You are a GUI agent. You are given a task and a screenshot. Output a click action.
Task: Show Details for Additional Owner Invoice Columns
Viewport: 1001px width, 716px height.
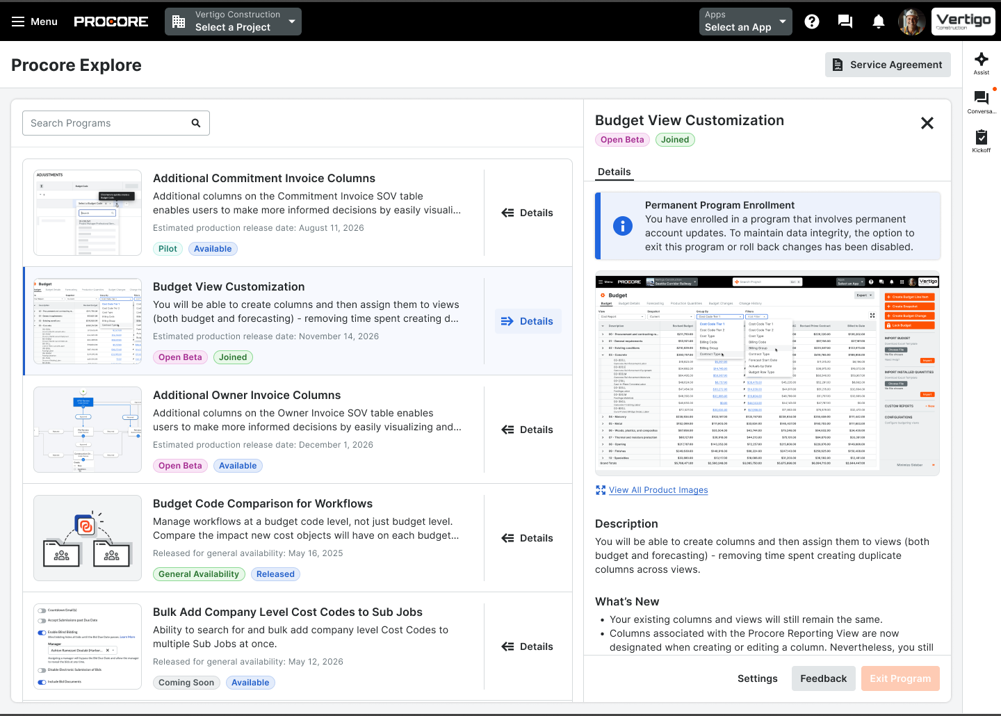(528, 430)
